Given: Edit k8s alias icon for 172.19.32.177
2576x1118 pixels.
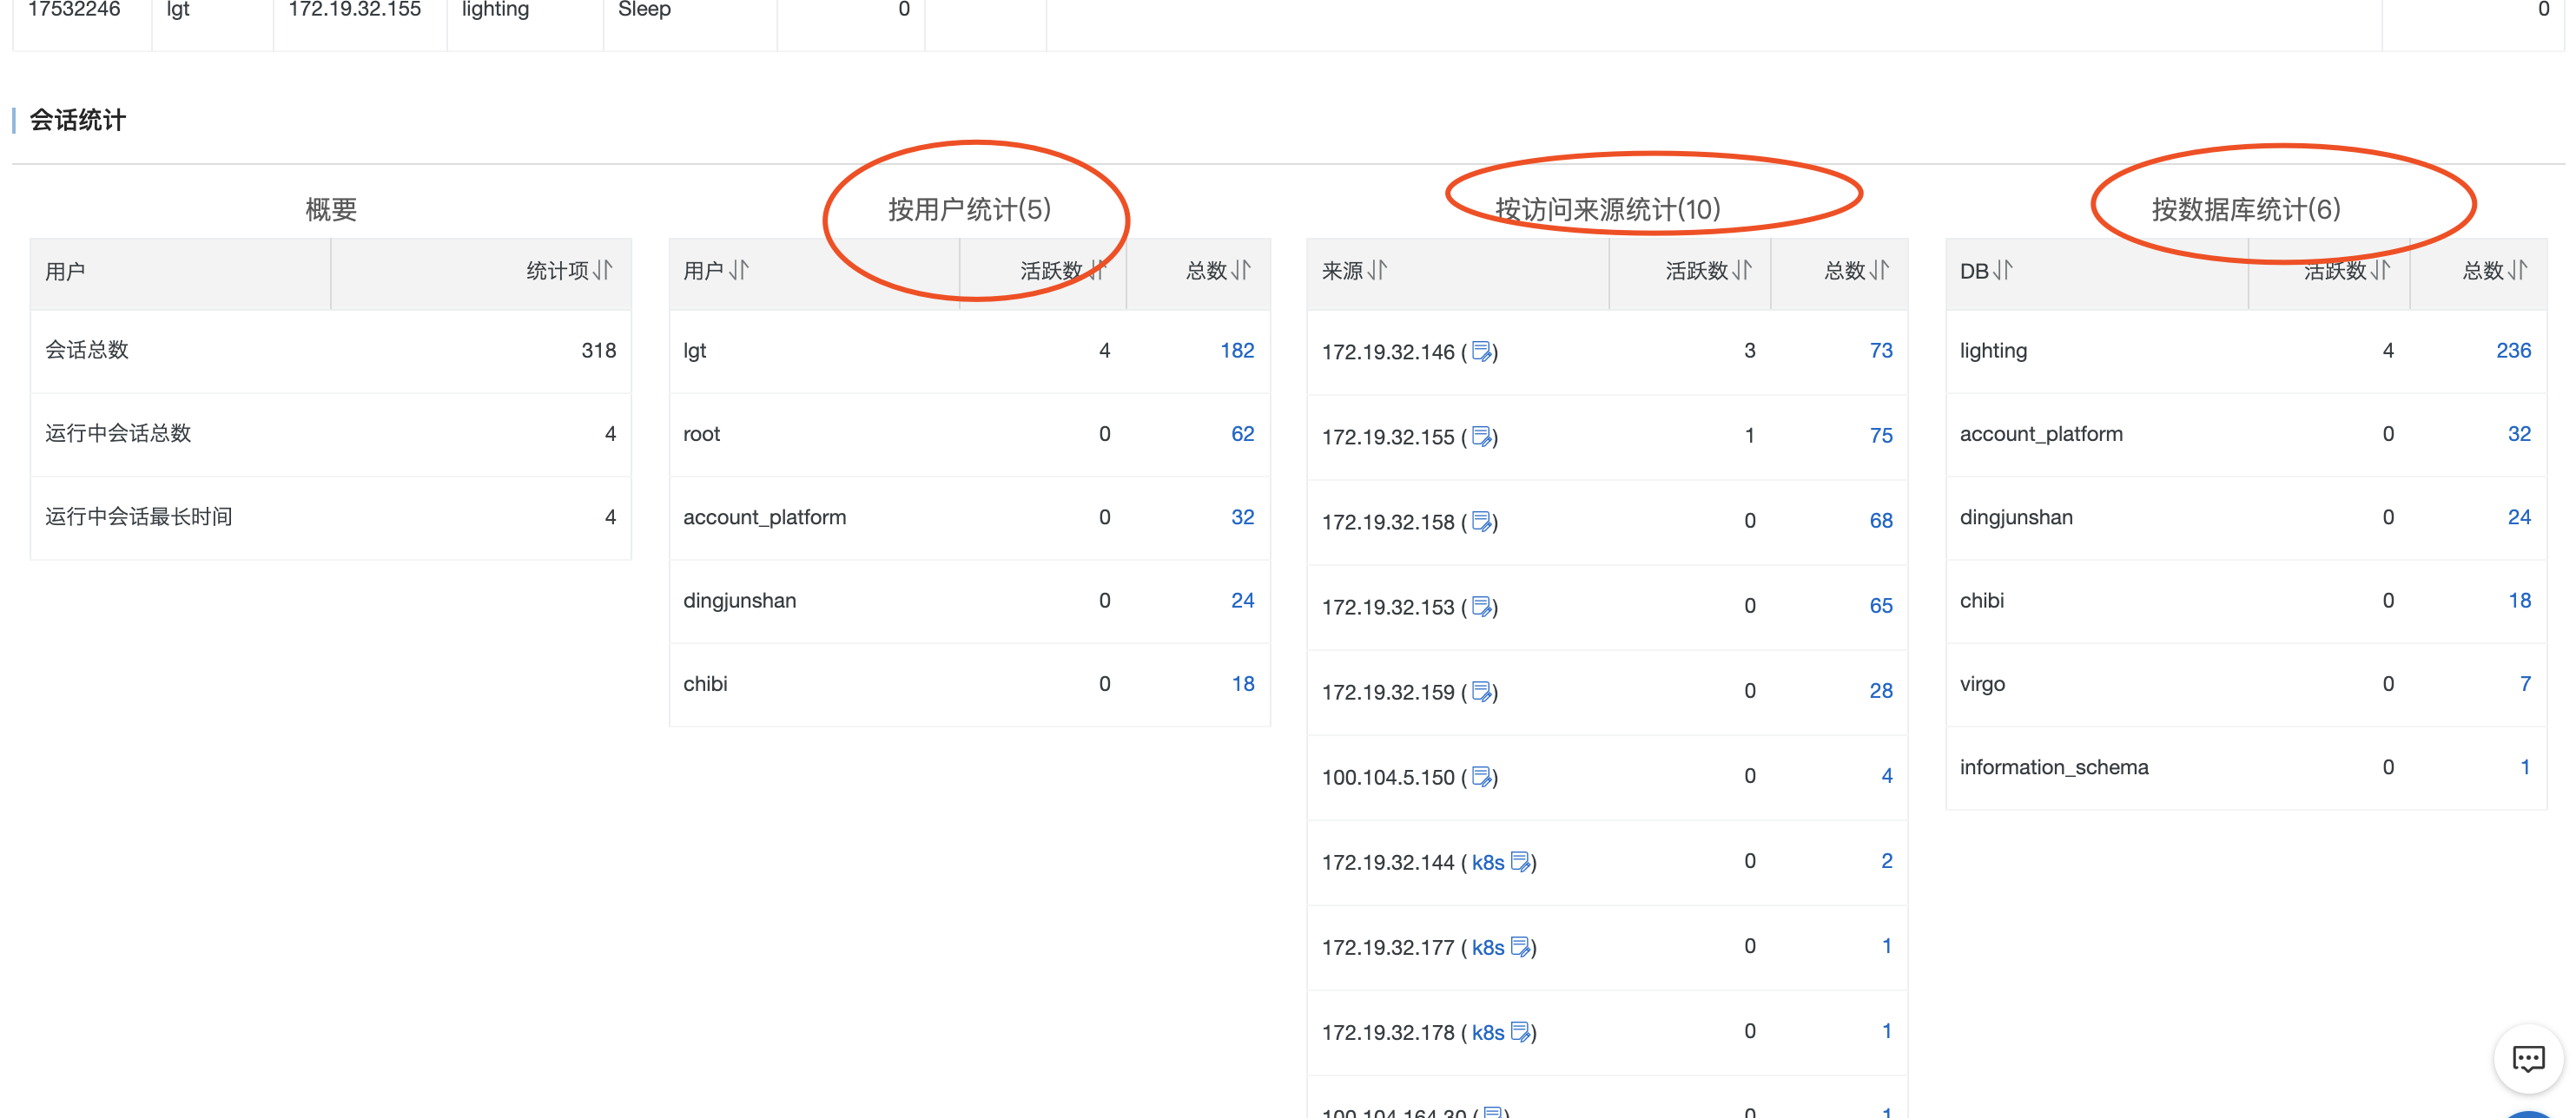Looking at the screenshot, I should point(1521,947).
